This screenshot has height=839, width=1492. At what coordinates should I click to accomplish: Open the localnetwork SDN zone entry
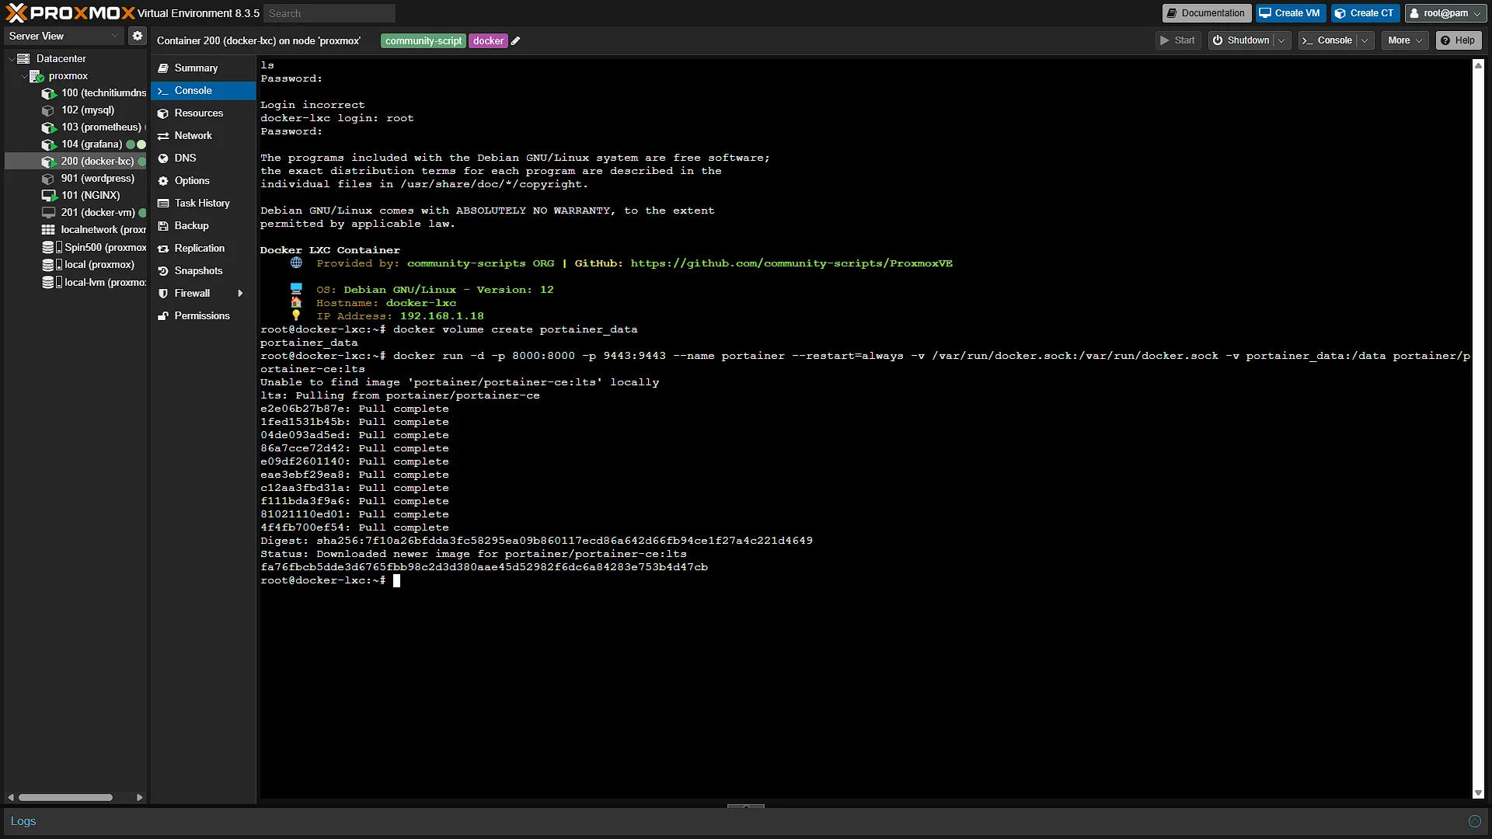tap(94, 230)
